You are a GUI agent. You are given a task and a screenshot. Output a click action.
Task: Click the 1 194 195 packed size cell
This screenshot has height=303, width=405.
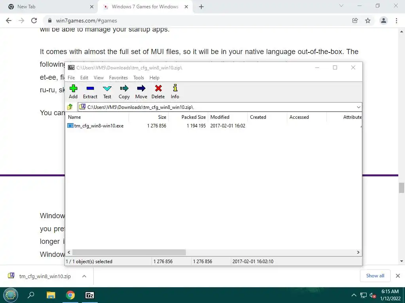[196, 126]
